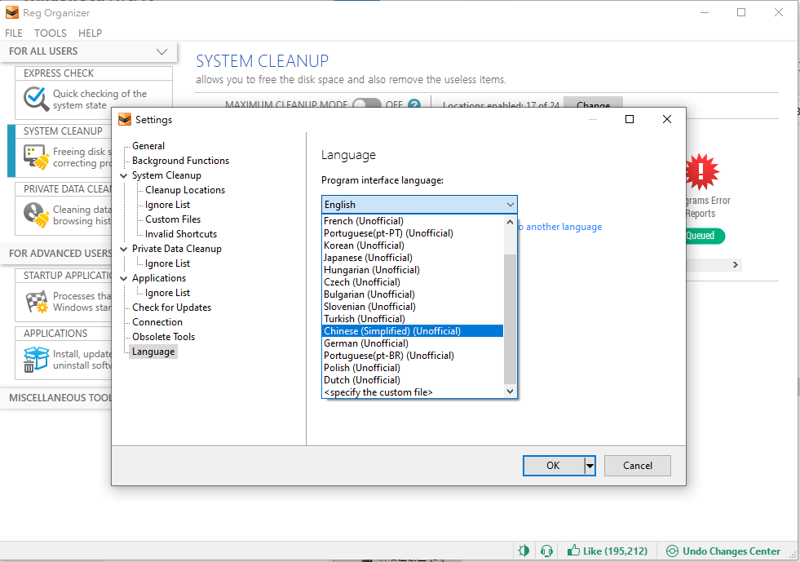
Task: Click the Startup Applications flag icon
Action: point(36,302)
